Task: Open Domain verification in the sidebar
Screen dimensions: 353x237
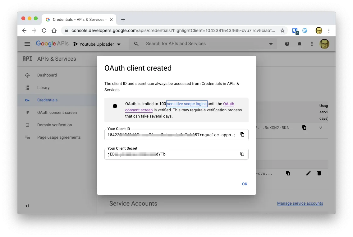Action: point(57,125)
